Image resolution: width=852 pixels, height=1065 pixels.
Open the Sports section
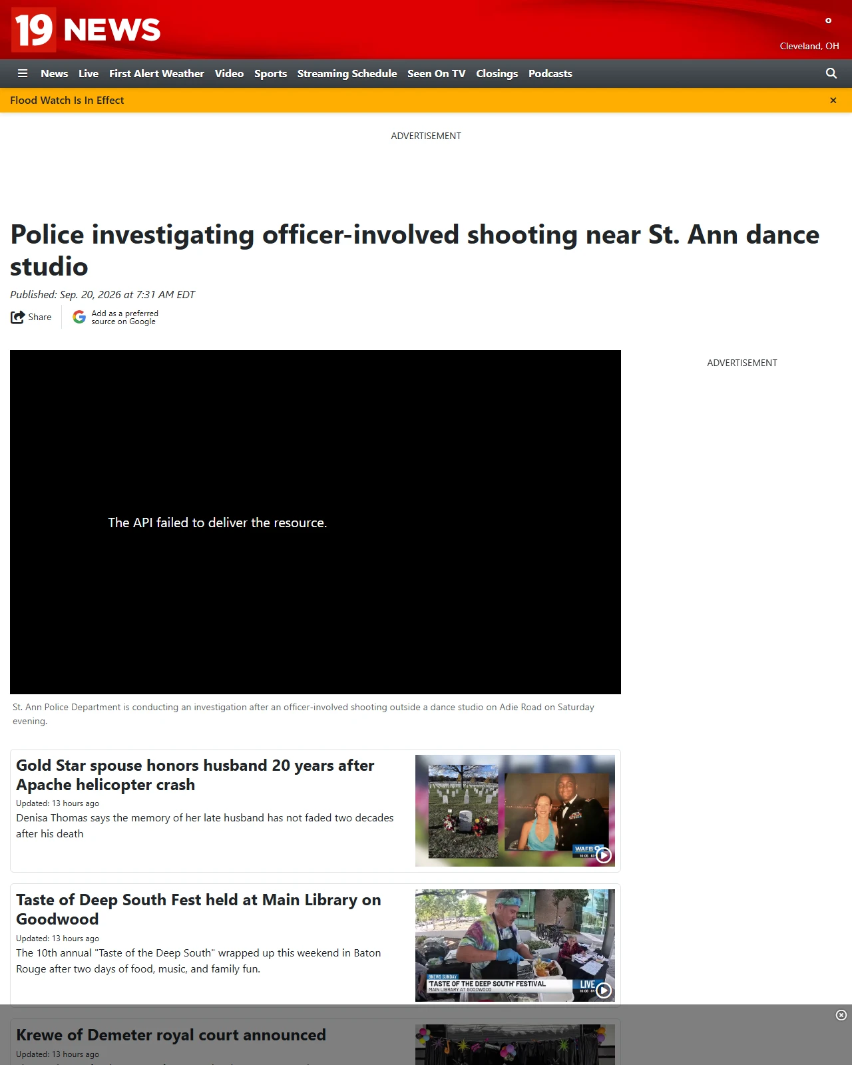[x=270, y=73]
